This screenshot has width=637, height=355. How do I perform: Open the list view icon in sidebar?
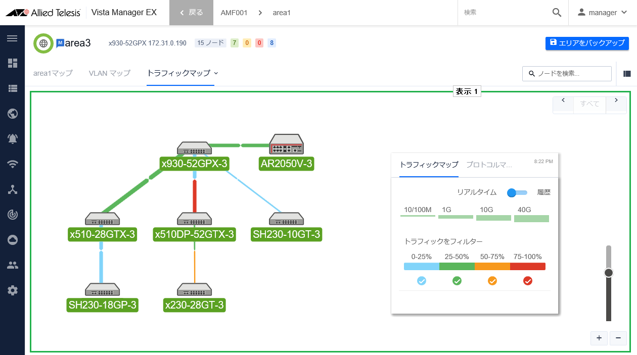[12, 88]
